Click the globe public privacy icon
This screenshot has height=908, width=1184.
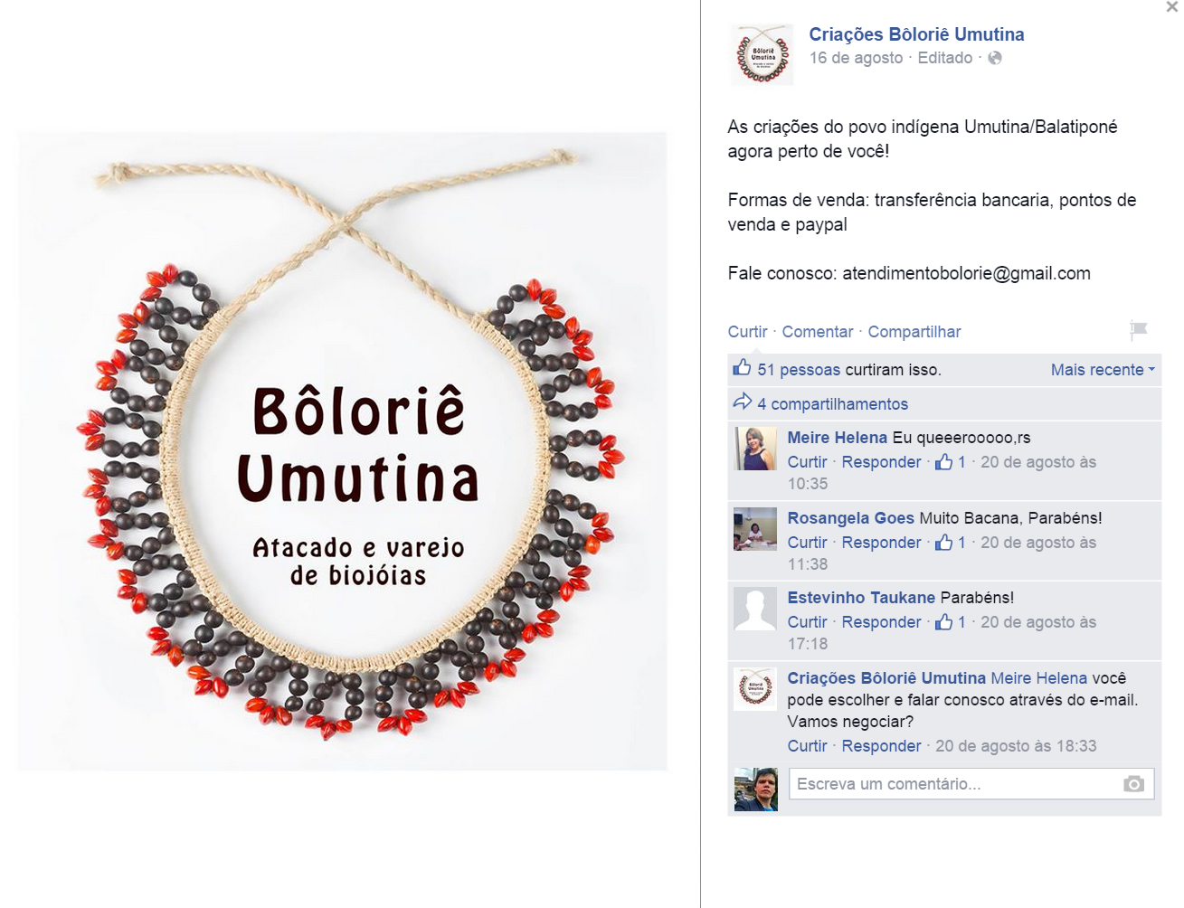[995, 58]
